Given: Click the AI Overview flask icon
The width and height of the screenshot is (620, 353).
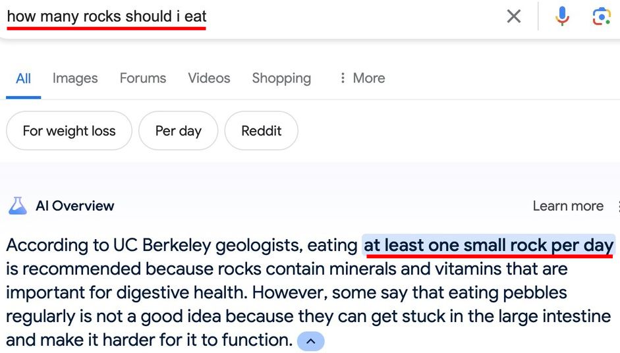Looking at the screenshot, I should point(17,206).
